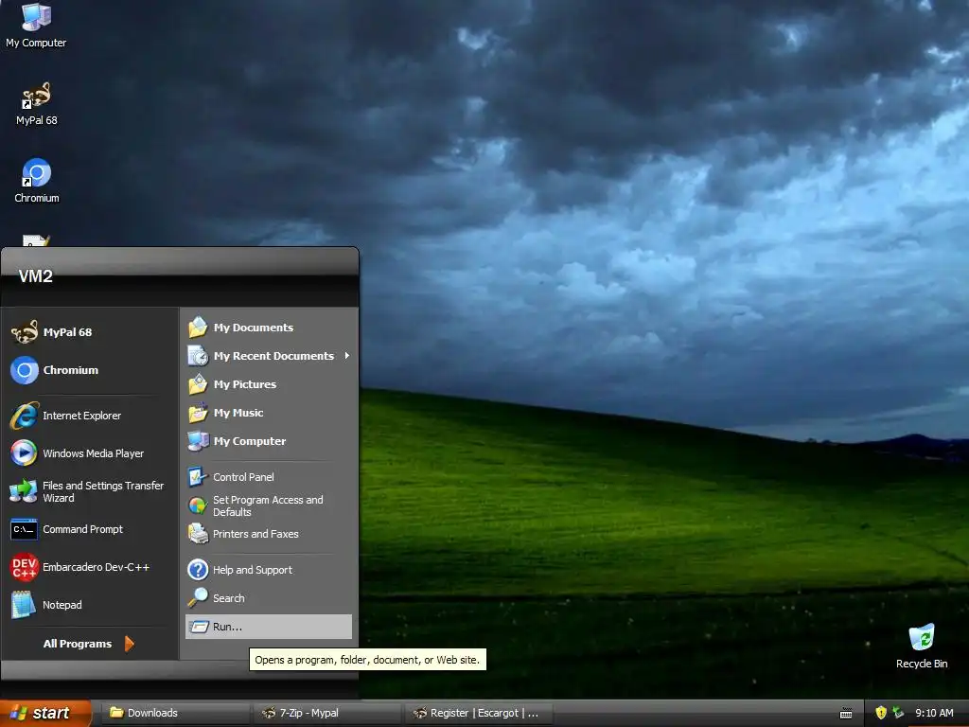The image size is (969, 727).
Task: Open My Documents folder
Action: pyautogui.click(x=268, y=328)
